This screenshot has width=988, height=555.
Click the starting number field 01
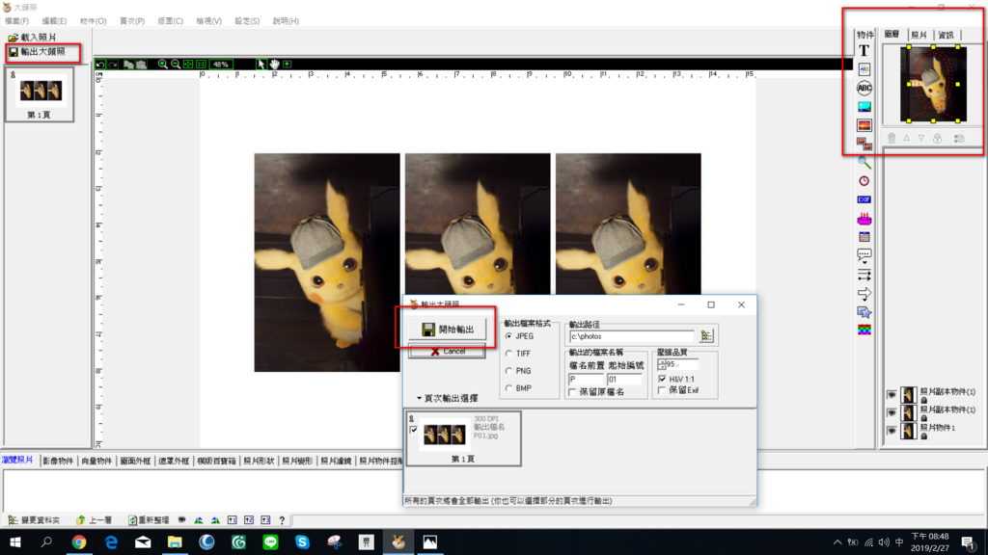click(624, 380)
